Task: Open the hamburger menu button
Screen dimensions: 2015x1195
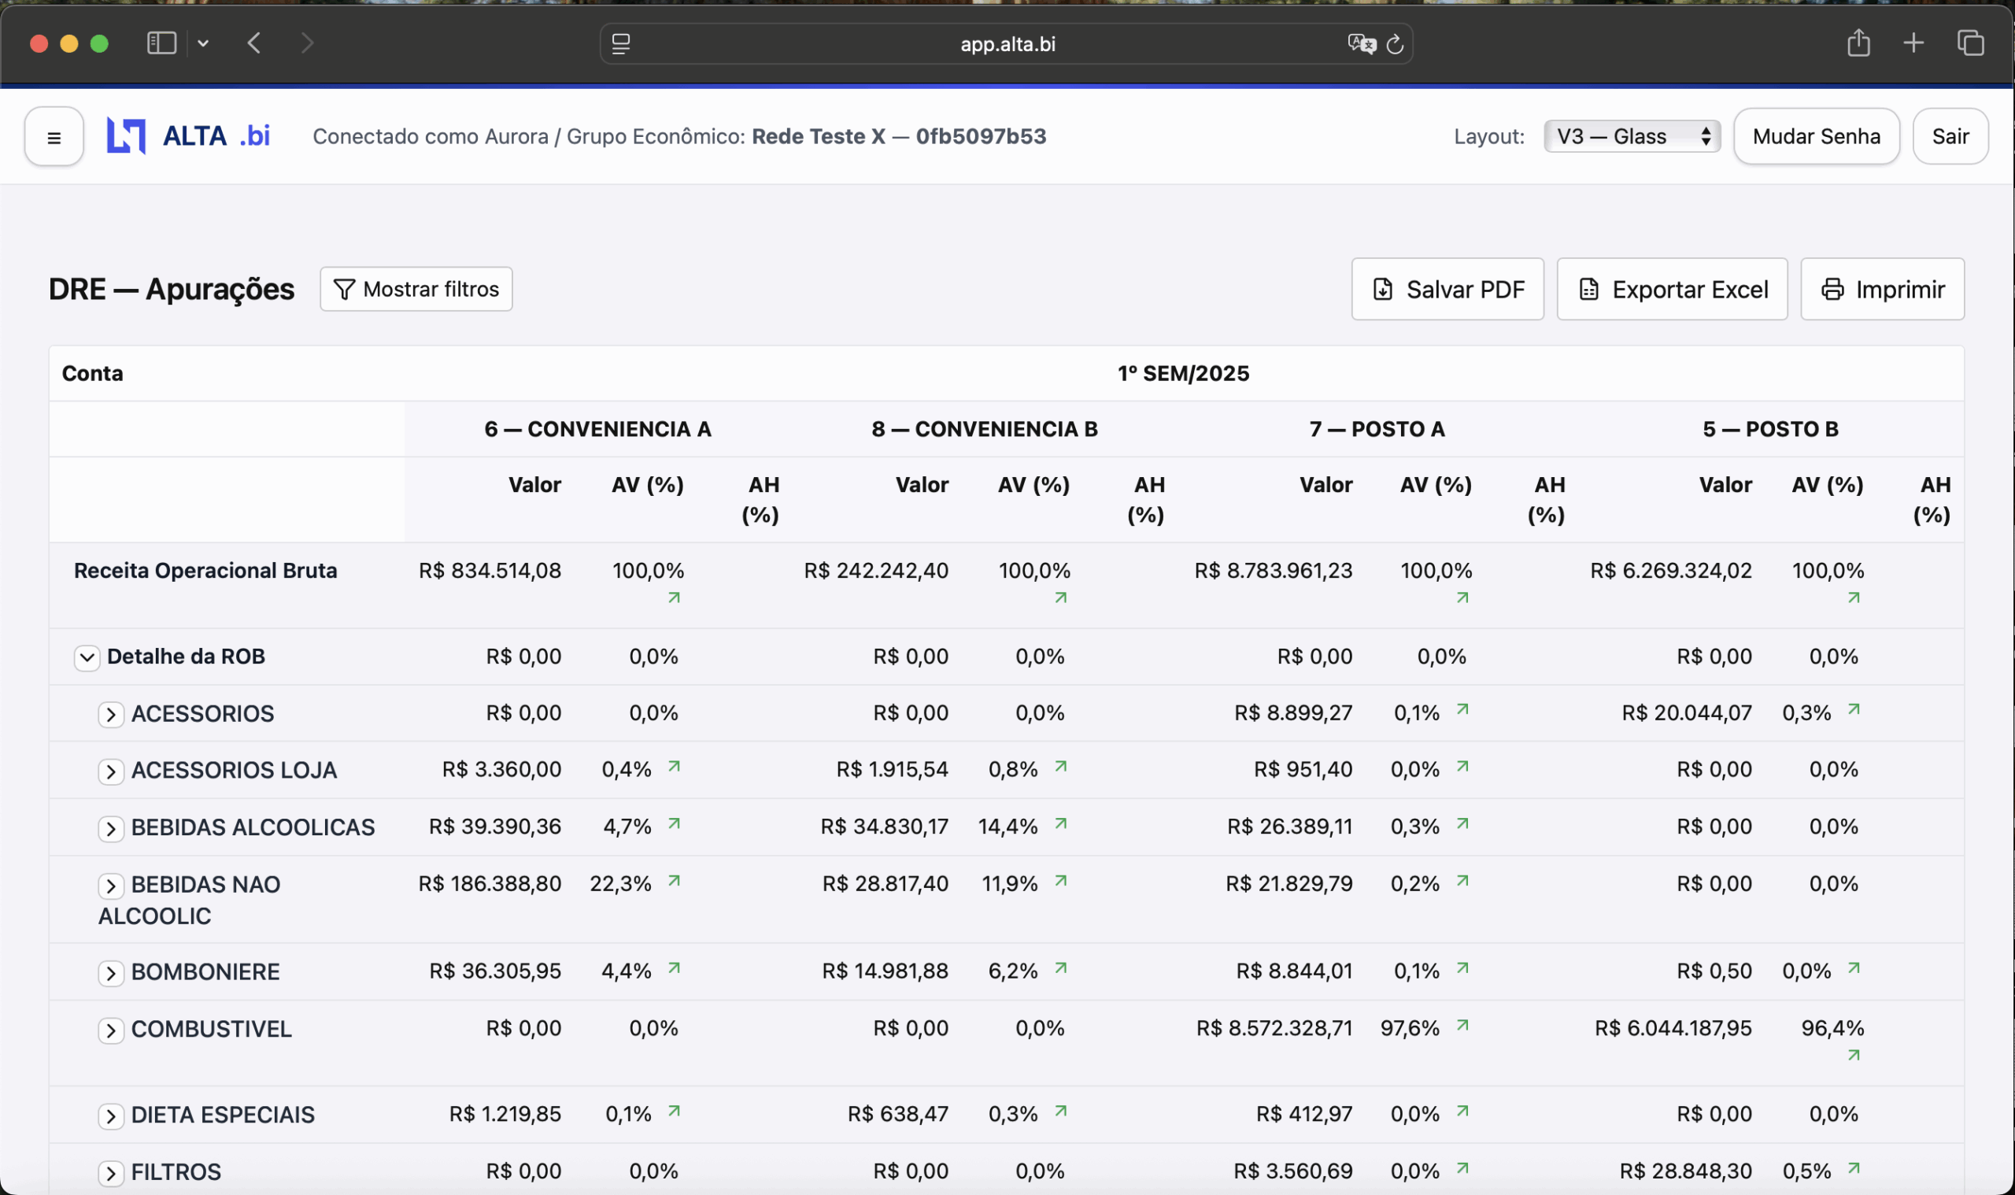Action: [x=54, y=137]
